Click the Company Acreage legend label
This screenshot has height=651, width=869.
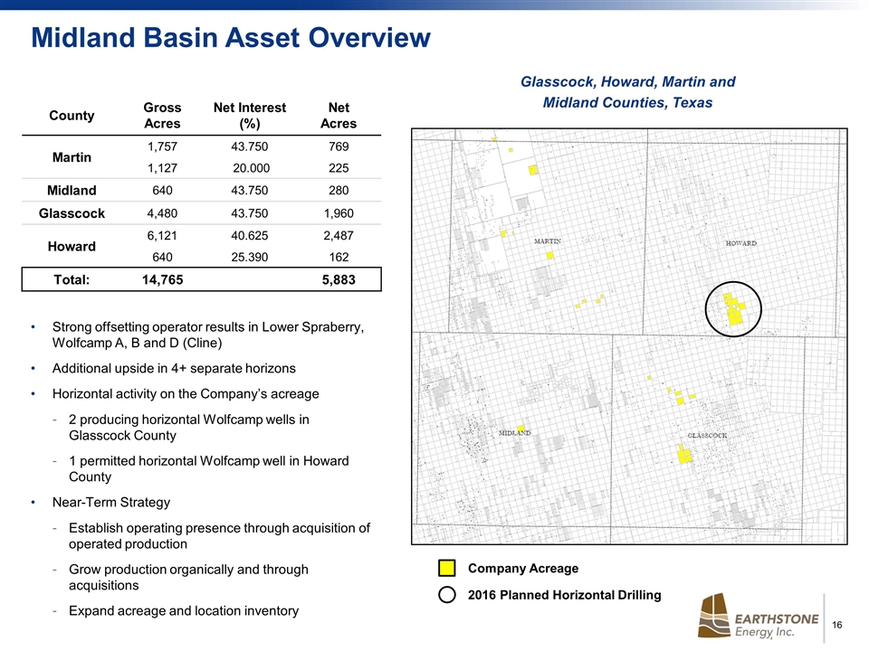[522, 569]
